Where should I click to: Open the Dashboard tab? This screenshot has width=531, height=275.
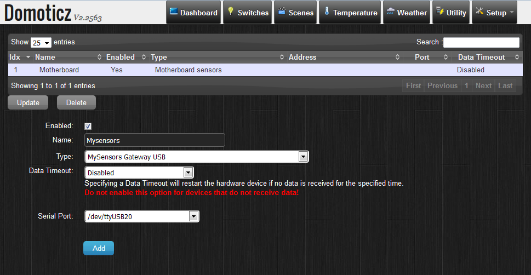click(x=193, y=13)
